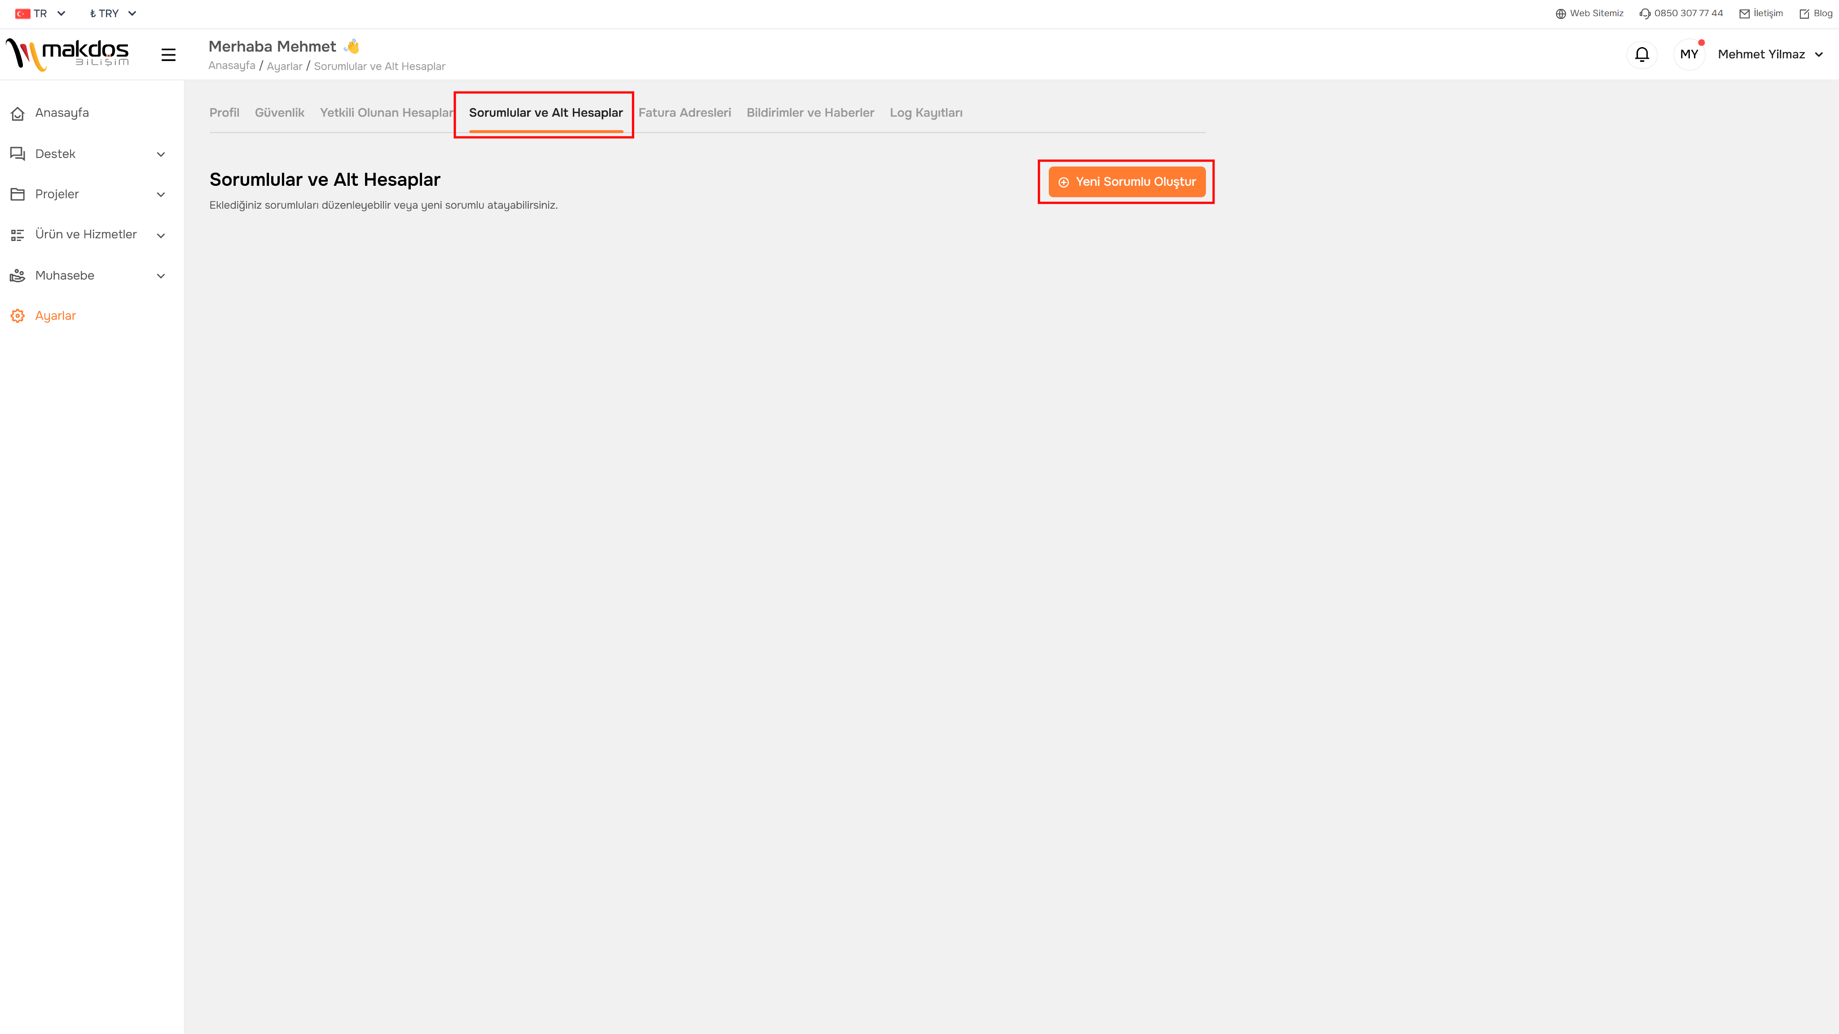Open the notifications bell

(x=1642, y=54)
